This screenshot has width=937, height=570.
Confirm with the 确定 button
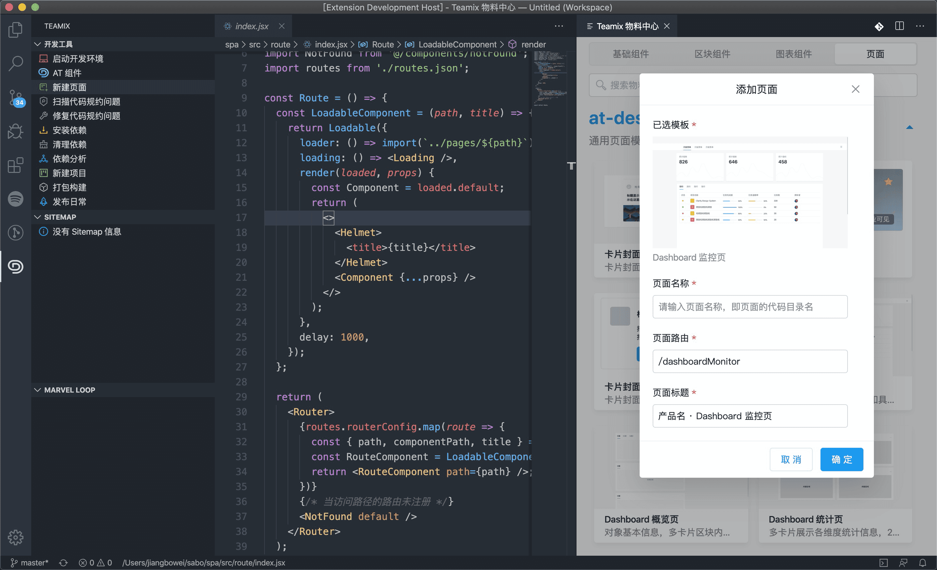pyautogui.click(x=842, y=460)
